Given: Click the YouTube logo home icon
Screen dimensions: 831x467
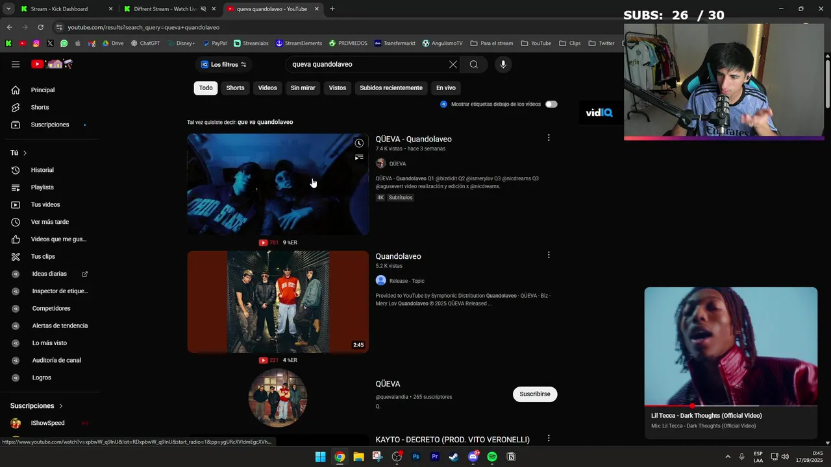Looking at the screenshot, I should [52, 64].
